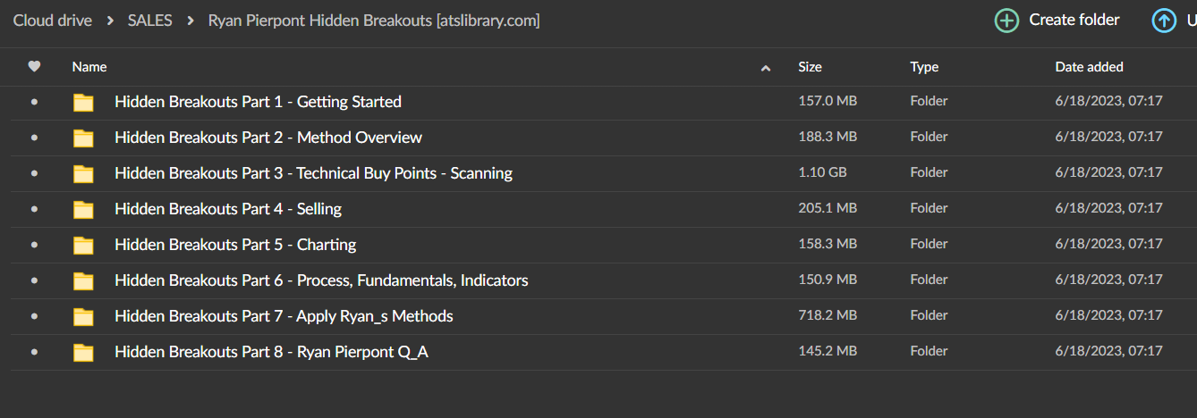Toggle favorite dot for Part 2 Method Overview
Screen dimensions: 1197x418
[x=34, y=138]
